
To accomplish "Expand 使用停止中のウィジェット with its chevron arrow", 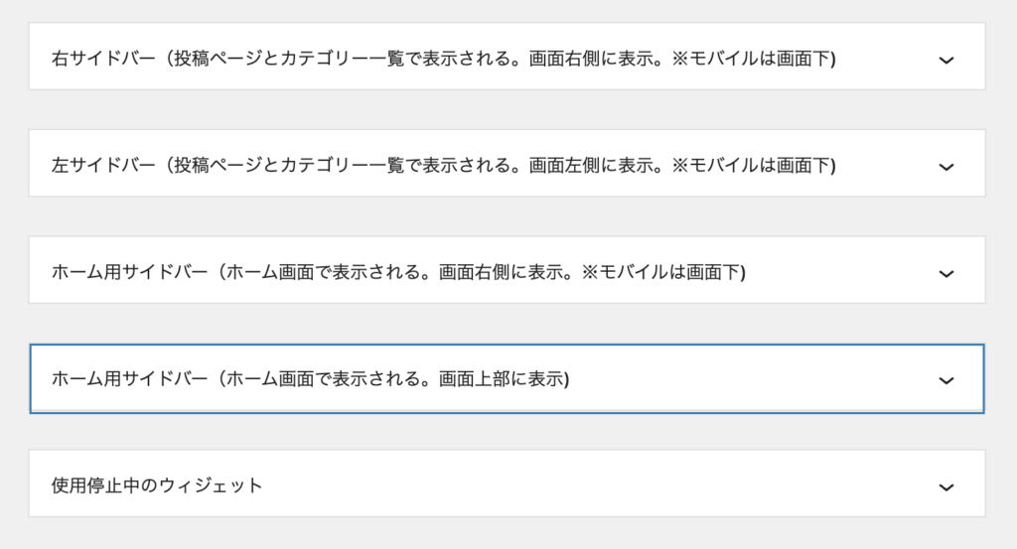I will coord(946,486).
